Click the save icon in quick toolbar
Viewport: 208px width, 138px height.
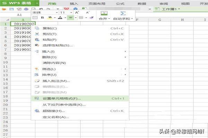pyautogui.click(x=11, y=9)
